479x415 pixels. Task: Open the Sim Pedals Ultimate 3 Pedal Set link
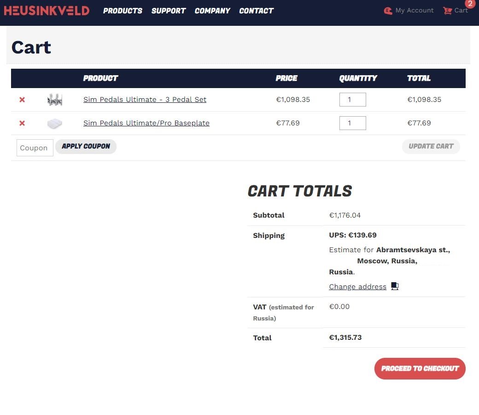[145, 100]
